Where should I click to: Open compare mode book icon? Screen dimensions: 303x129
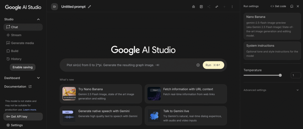click(201, 7)
